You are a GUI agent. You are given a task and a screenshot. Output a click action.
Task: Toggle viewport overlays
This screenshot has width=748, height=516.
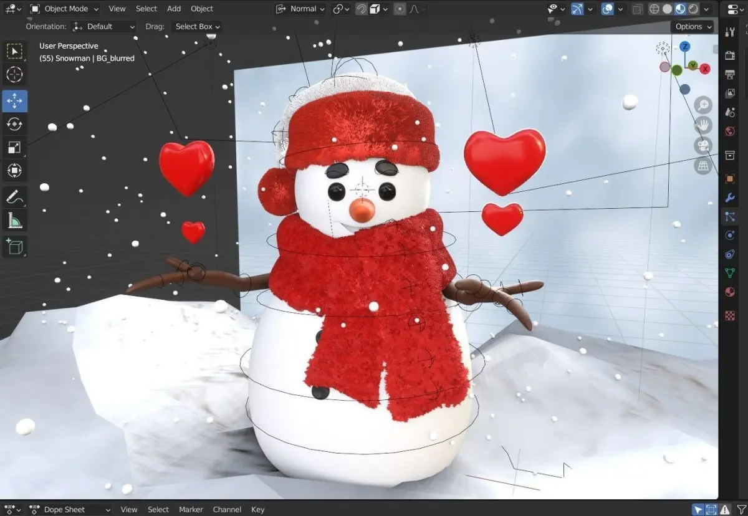(x=607, y=9)
